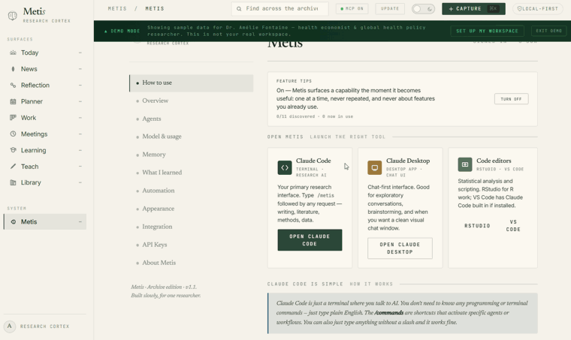This screenshot has width=571, height=340.
Task: Toggle the dark mode switch
Action: (423, 9)
